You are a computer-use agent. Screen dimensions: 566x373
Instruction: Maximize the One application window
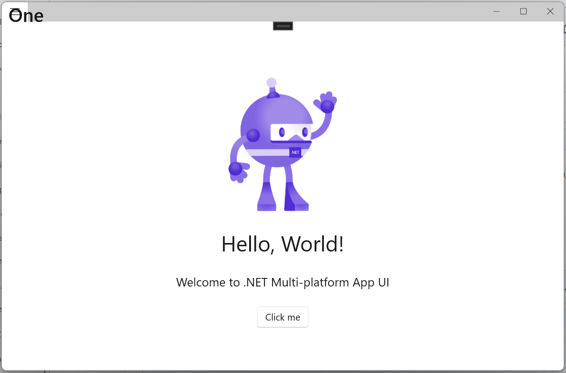click(523, 11)
